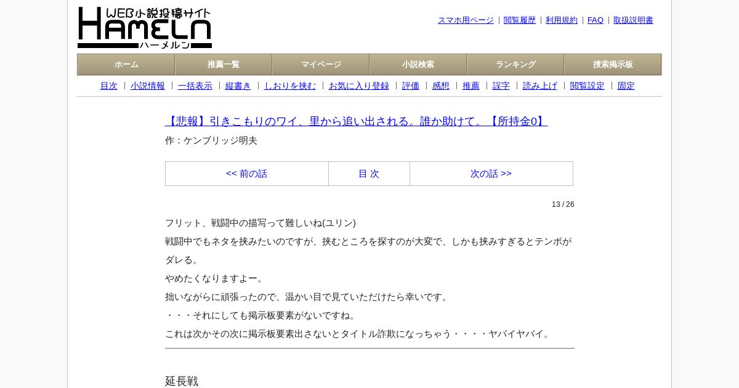The width and height of the screenshot is (739, 388).
Task: Click the 固定 pin link
Action: coord(626,86)
